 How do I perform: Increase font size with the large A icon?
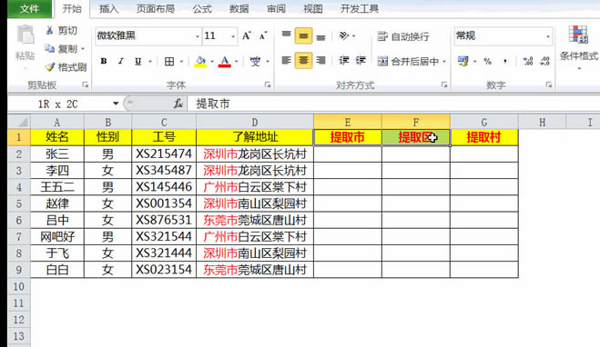[x=247, y=36]
